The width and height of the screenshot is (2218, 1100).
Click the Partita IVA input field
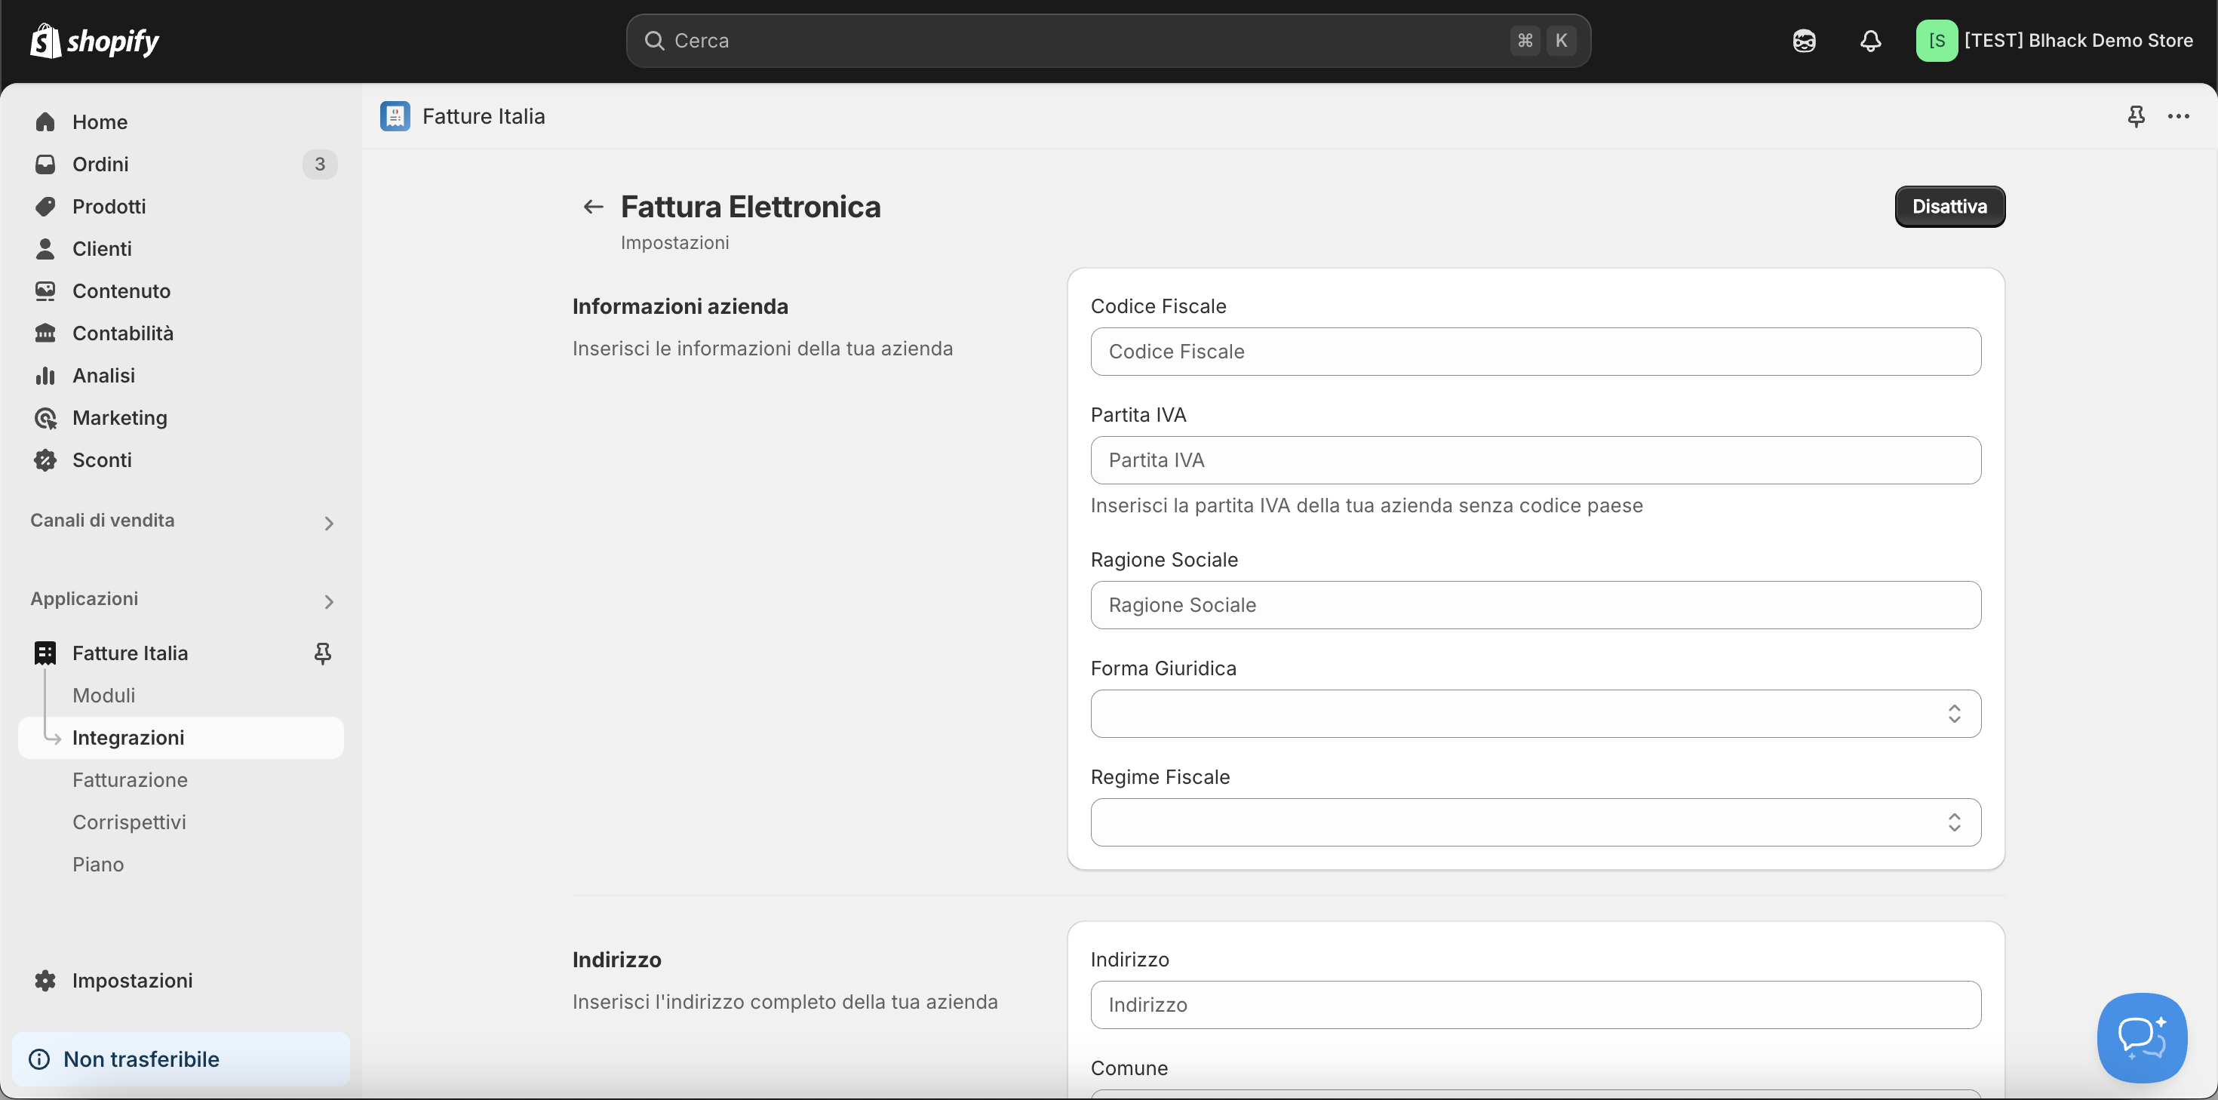point(1535,460)
